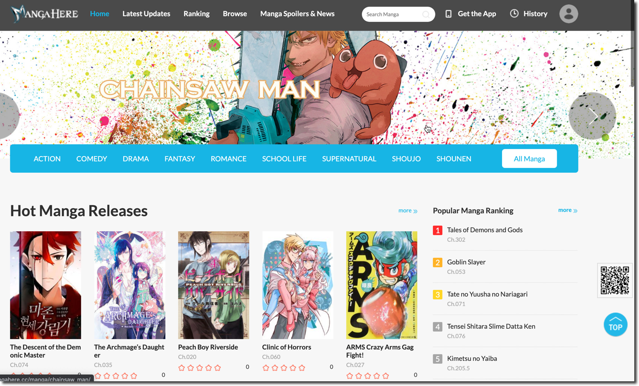Click rank 2 badge for Goblin Slayer

(437, 263)
